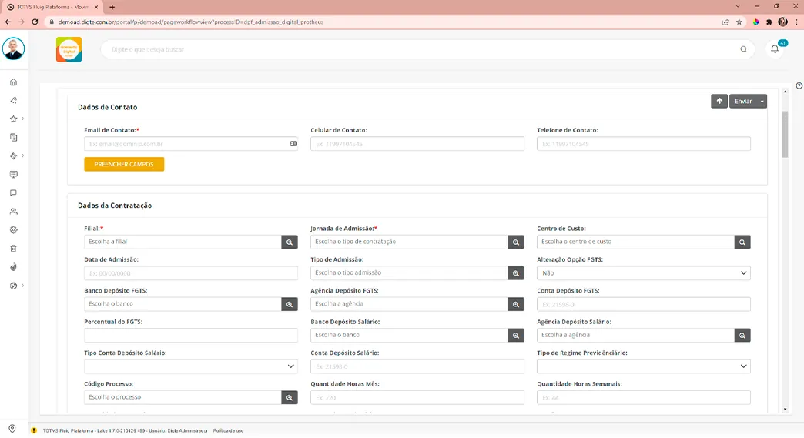Open the notifications bell icon
The width and height of the screenshot is (804, 438).
pos(775,49)
